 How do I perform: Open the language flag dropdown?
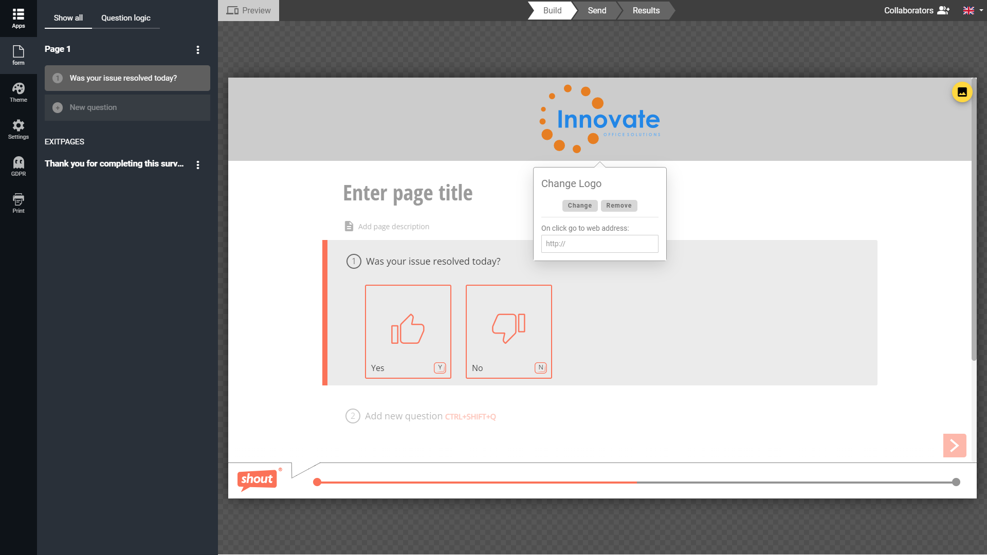pos(973,10)
